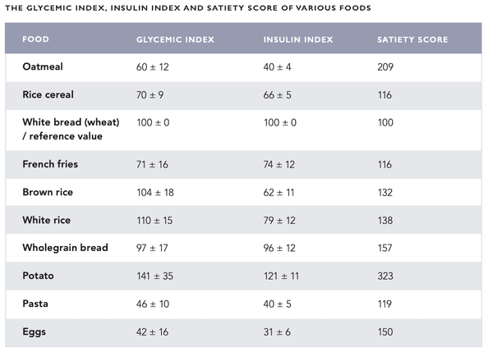Select the Eggs row label
The height and width of the screenshot is (352, 493).
(x=34, y=332)
